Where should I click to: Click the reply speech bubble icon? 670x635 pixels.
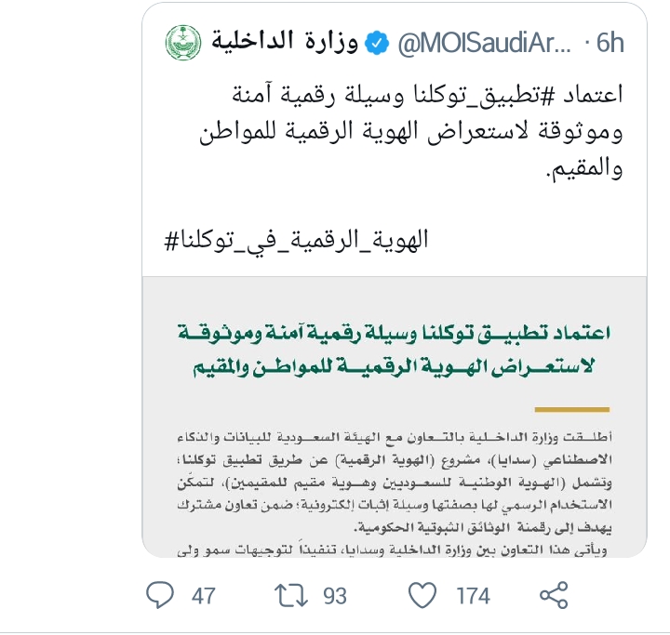tap(160, 595)
